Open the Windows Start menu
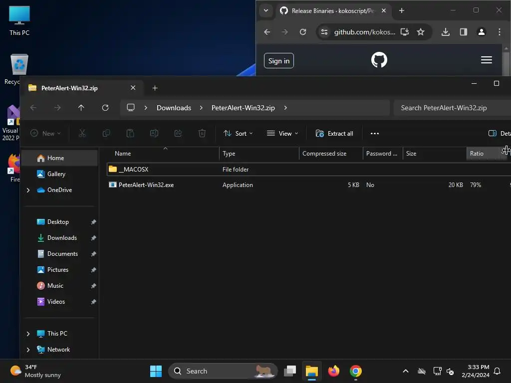The width and height of the screenshot is (511, 383). 156,371
